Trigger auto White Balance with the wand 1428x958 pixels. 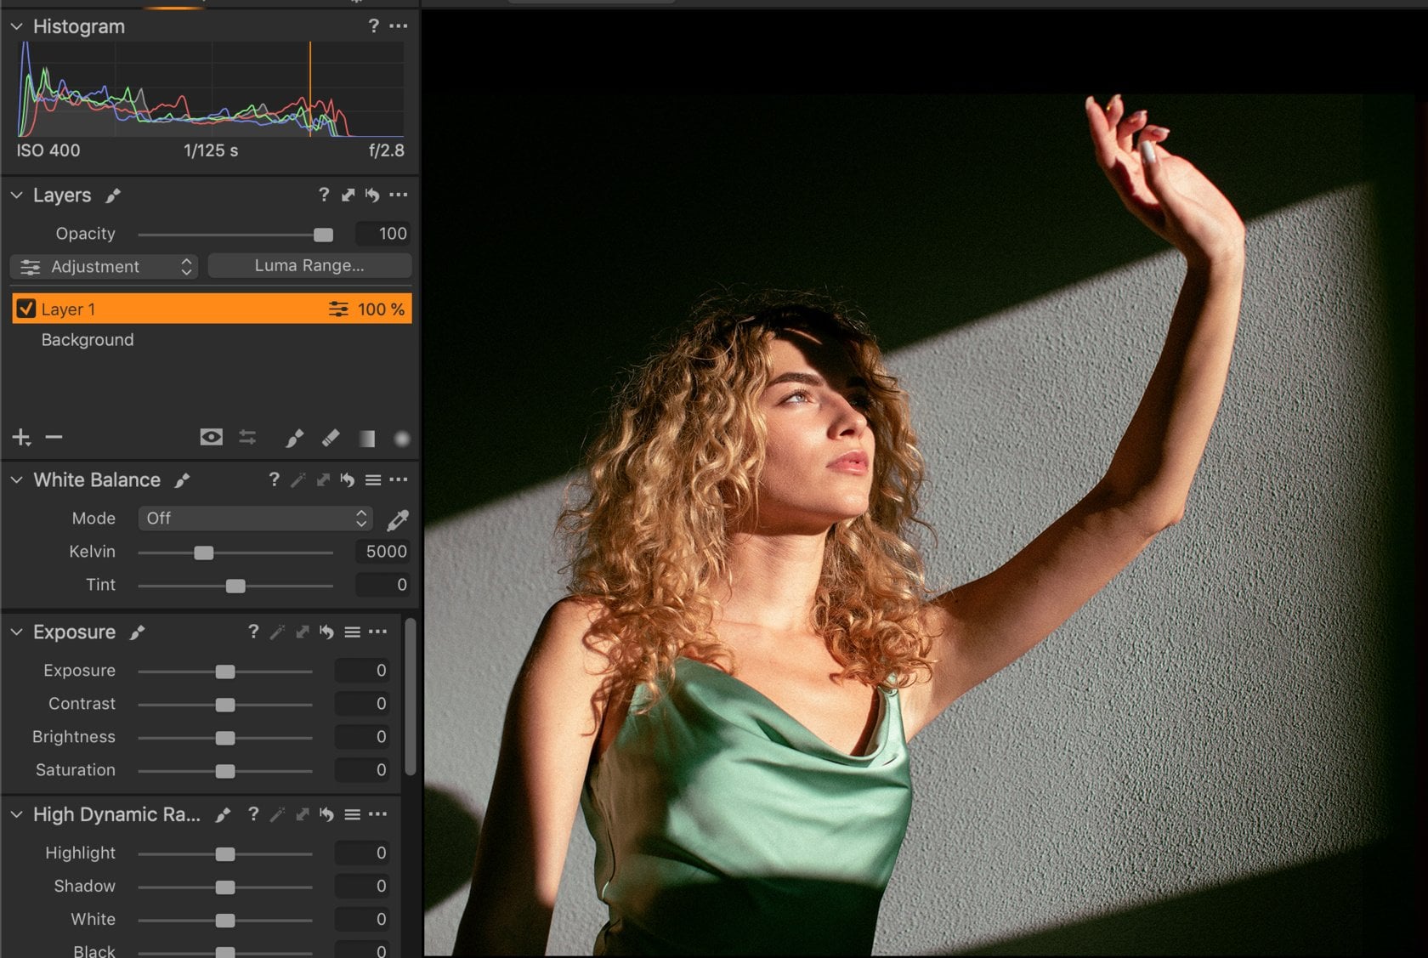[x=297, y=479]
